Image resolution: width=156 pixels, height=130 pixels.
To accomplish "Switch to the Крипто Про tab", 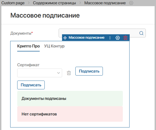I will pyautogui.click(x=28, y=46).
